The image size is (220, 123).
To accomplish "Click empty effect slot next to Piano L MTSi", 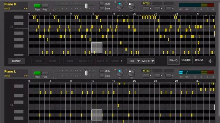I will [157, 71].
